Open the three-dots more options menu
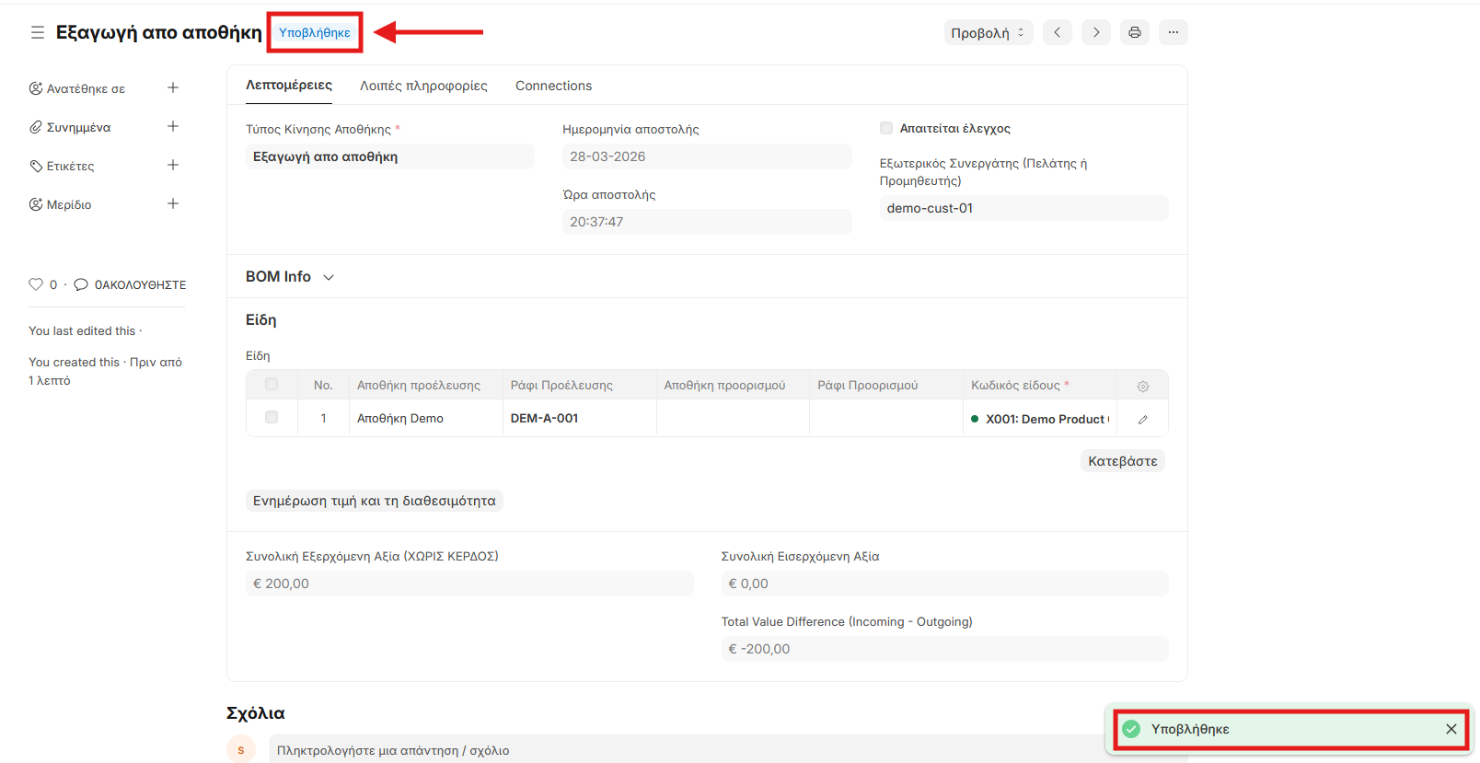This screenshot has height=763, width=1480. (x=1173, y=32)
